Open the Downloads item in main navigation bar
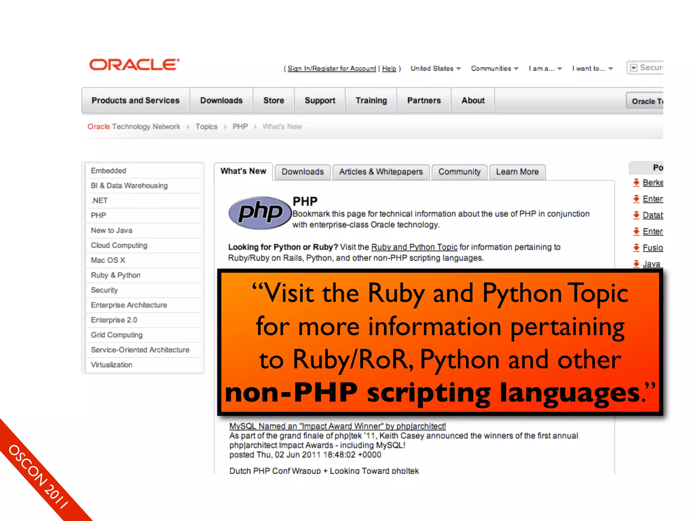The height and width of the screenshot is (521, 695). 221,100
